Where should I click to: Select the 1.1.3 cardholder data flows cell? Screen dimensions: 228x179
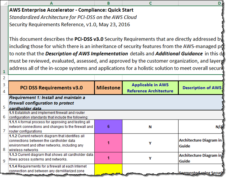tap(51, 158)
